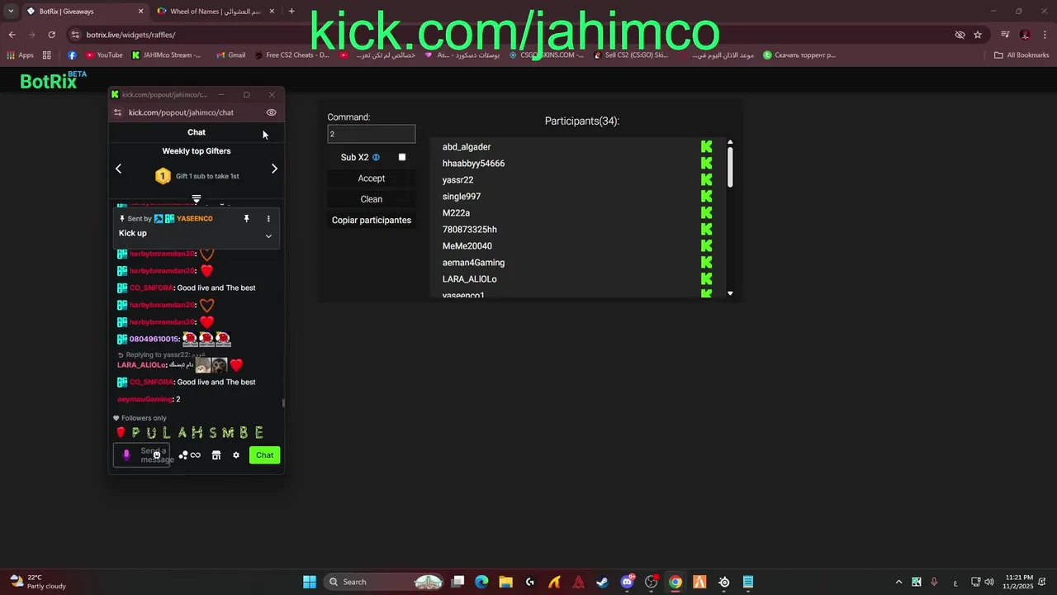Open Discord from taskbar
This screenshot has height=595, width=1057.
coord(627,582)
